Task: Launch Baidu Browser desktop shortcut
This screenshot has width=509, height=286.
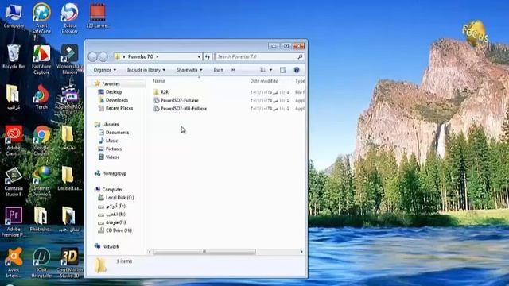Action: pos(69,17)
